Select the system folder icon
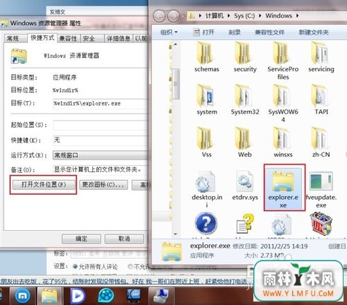 tap(205, 96)
